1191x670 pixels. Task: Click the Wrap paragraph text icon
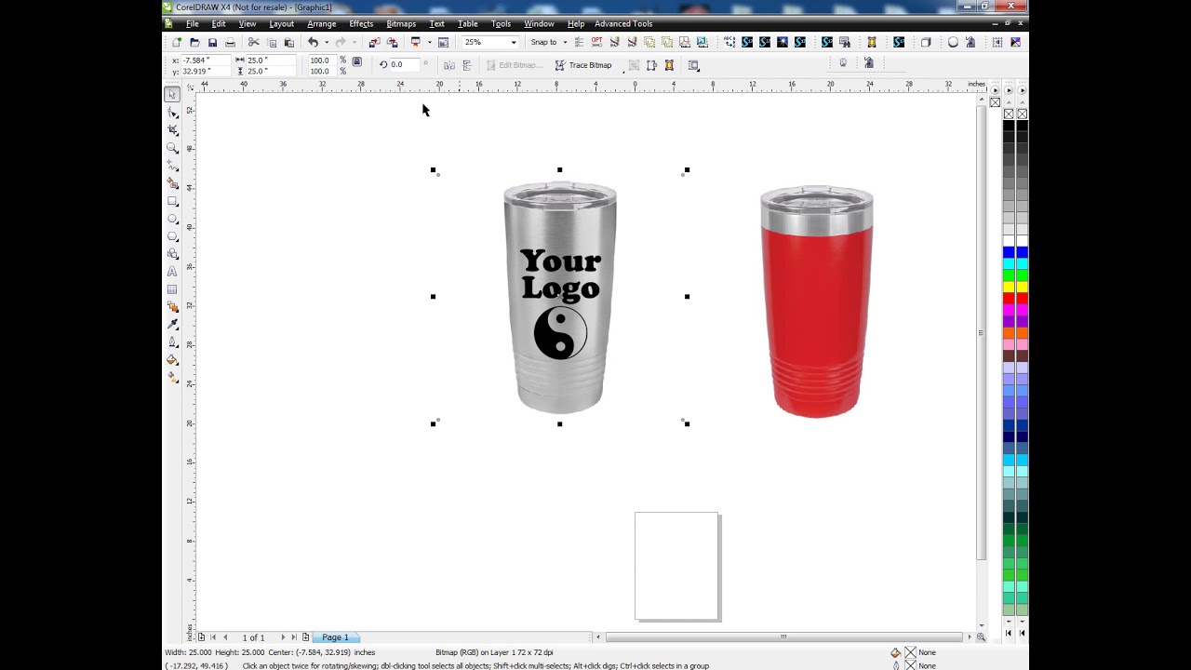point(693,65)
